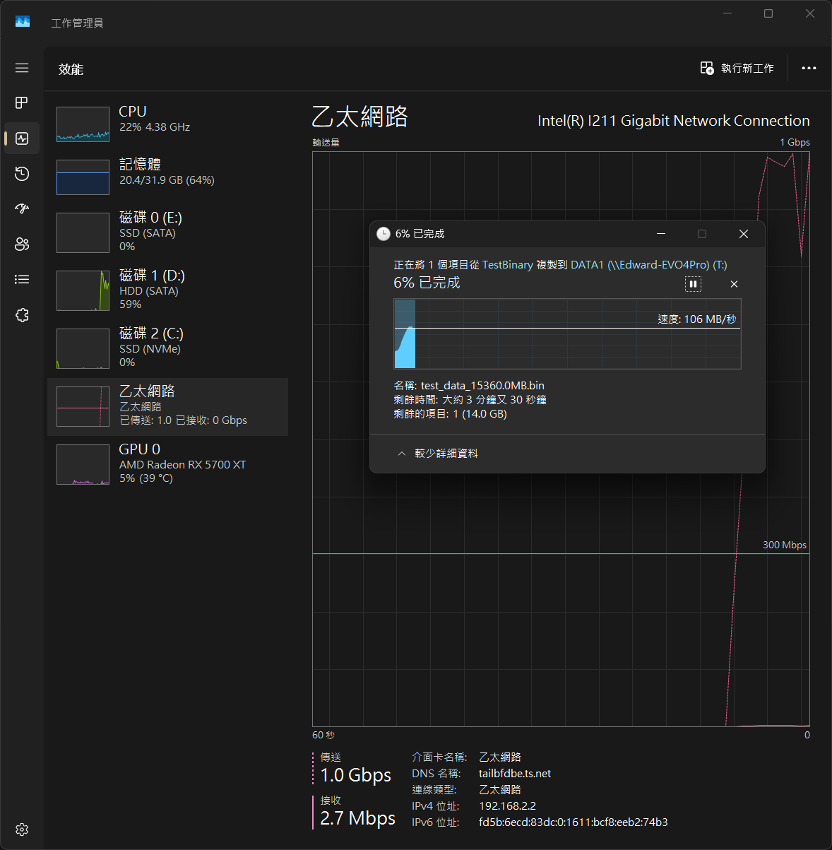832x850 pixels.
Task: Click the IPv6 address value
Action: click(574, 822)
